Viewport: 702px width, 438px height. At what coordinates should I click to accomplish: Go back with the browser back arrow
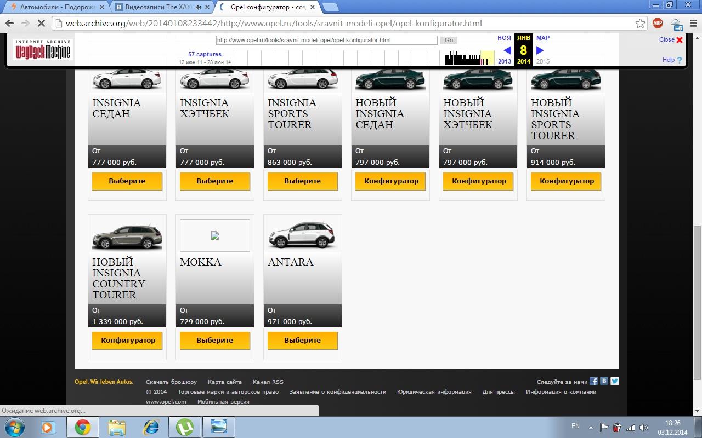pyautogui.click(x=9, y=24)
